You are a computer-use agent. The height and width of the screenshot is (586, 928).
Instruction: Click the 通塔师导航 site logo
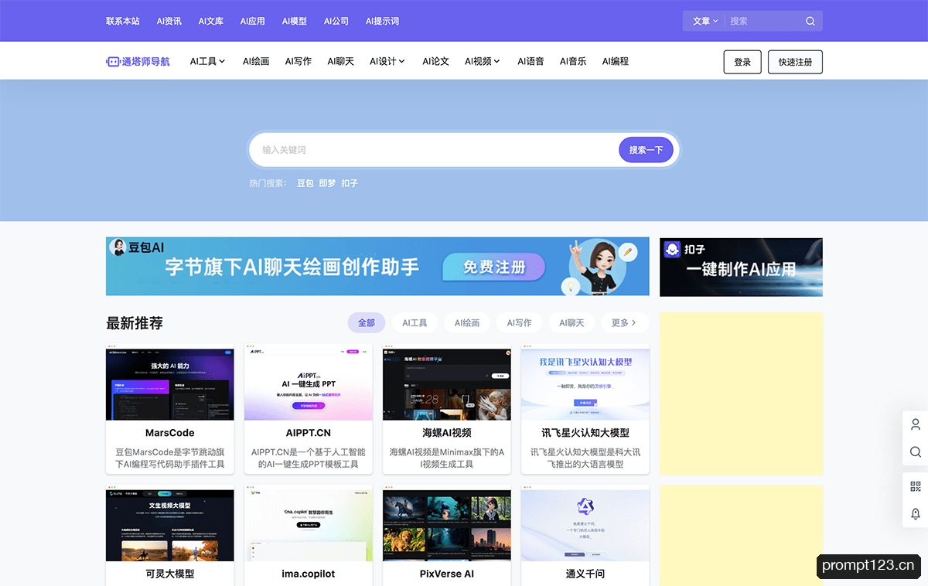138,61
